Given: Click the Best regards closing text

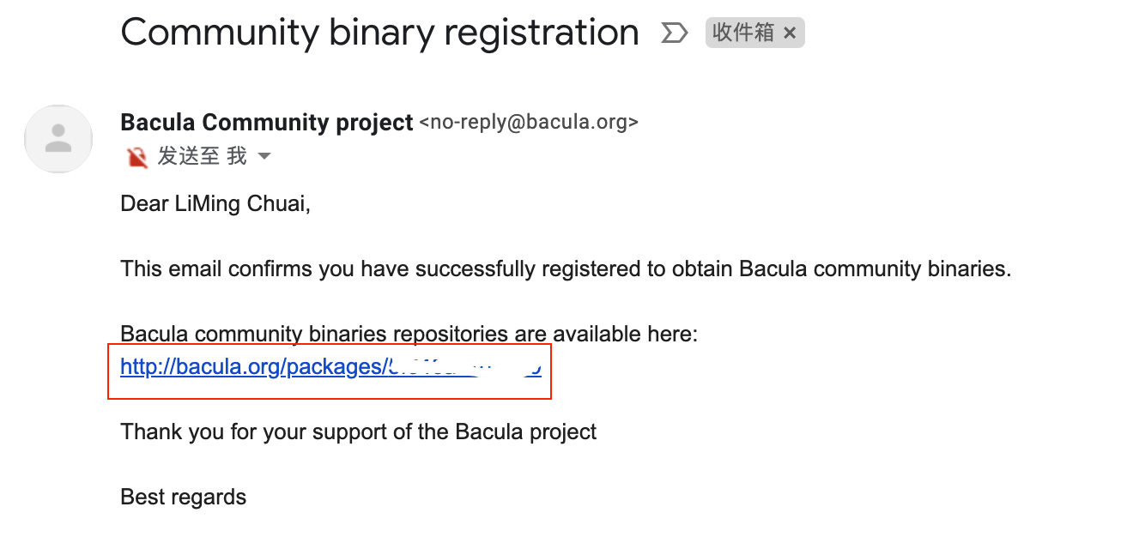Looking at the screenshot, I should click(183, 497).
